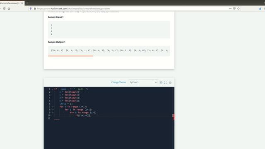Close the Comprehensions tab

pyautogui.click(x=22, y=3)
